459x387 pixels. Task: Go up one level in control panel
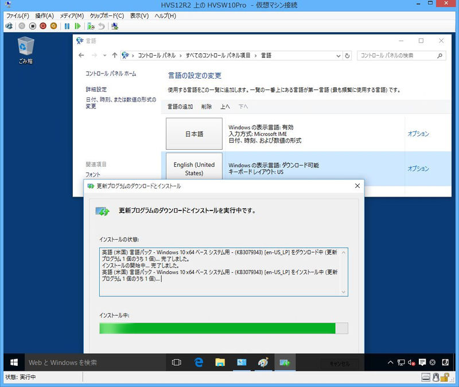[x=114, y=55]
